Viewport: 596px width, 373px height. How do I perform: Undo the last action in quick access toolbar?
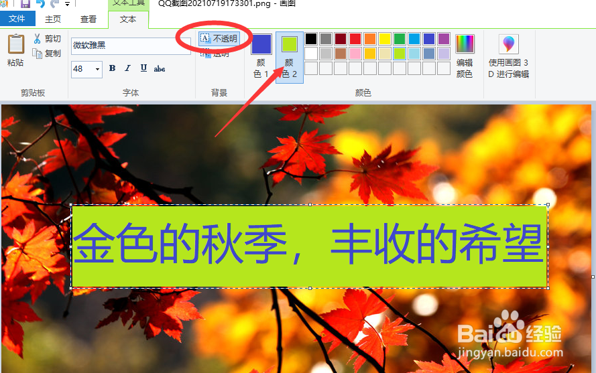(40, 4)
